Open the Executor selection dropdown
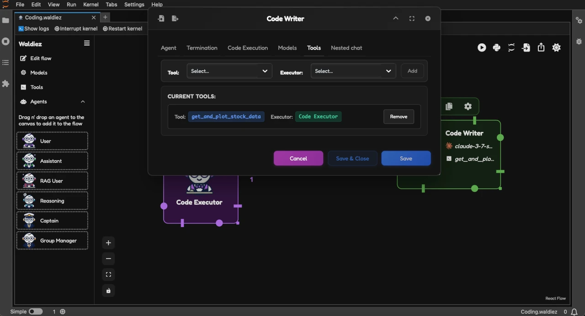Viewport: 585px width, 316px height. [353, 71]
